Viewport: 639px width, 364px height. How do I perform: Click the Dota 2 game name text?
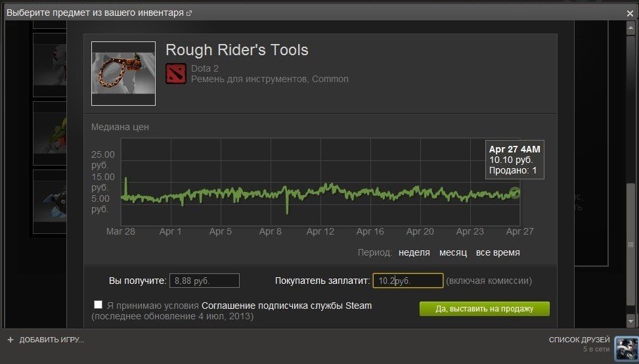pos(205,68)
